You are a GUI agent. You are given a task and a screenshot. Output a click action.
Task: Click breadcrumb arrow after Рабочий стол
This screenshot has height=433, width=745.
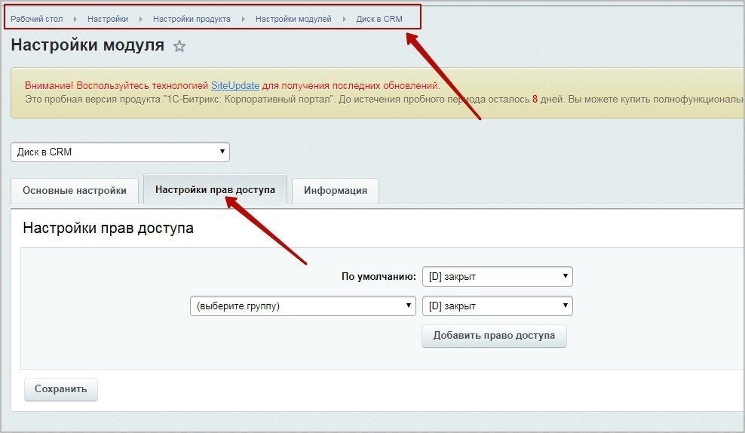(x=75, y=19)
